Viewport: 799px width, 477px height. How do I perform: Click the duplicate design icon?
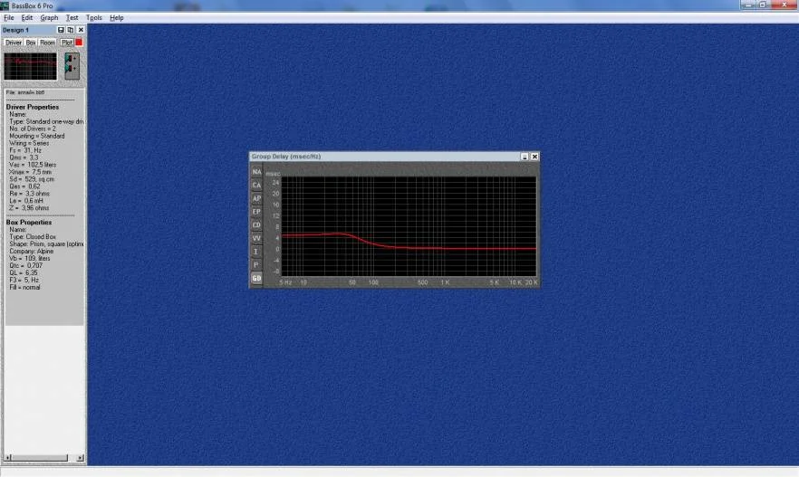point(71,30)
